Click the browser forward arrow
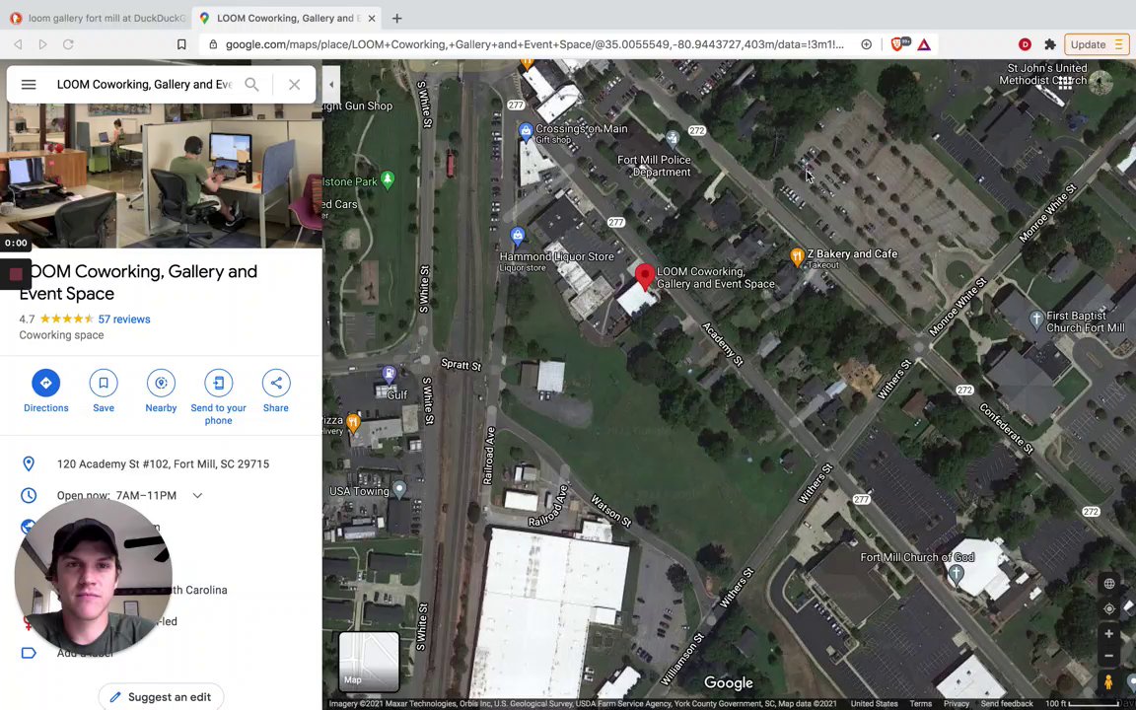The image size is (1136, 710). pos(42,44)
